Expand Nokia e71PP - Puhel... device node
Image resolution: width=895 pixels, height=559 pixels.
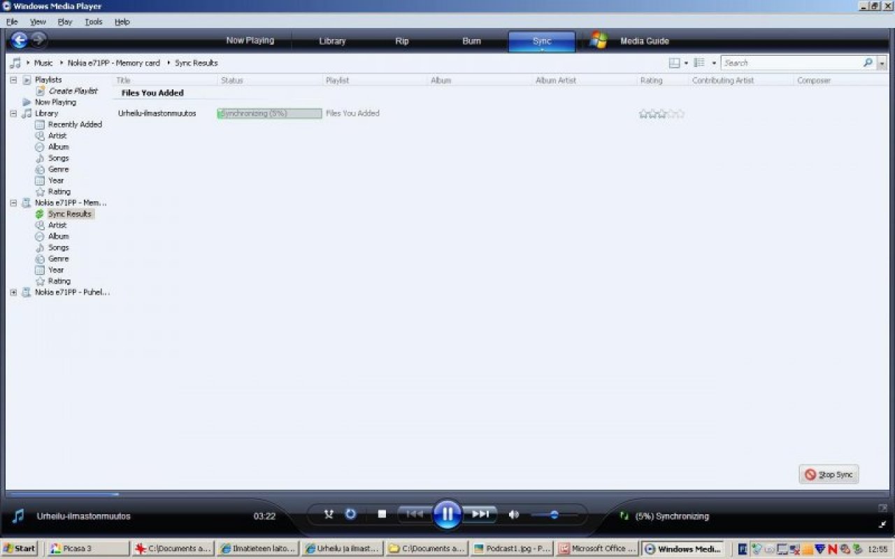(13, 292)
